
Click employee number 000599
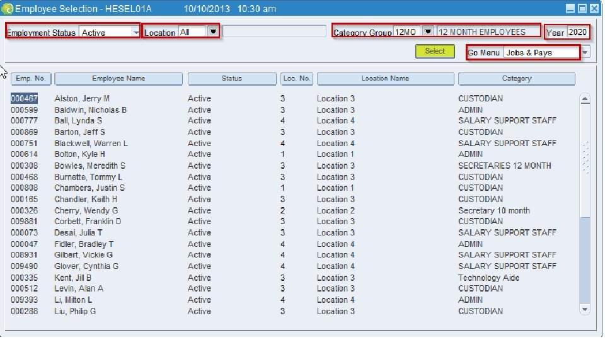25,110
